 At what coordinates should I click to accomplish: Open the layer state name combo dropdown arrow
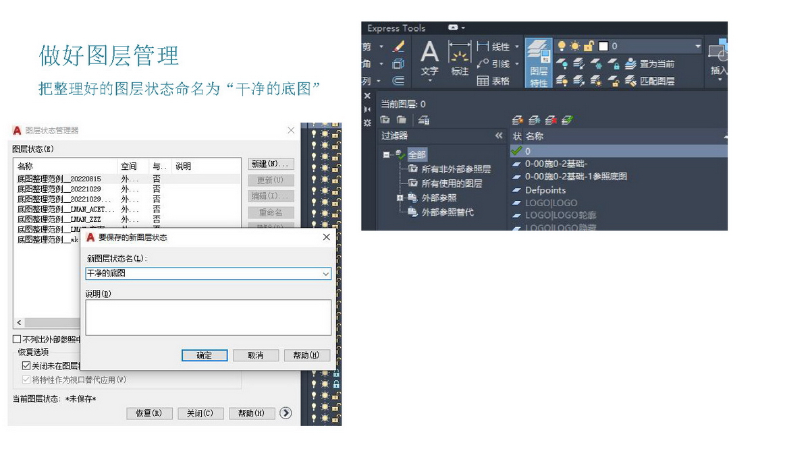tap(326, 274)
